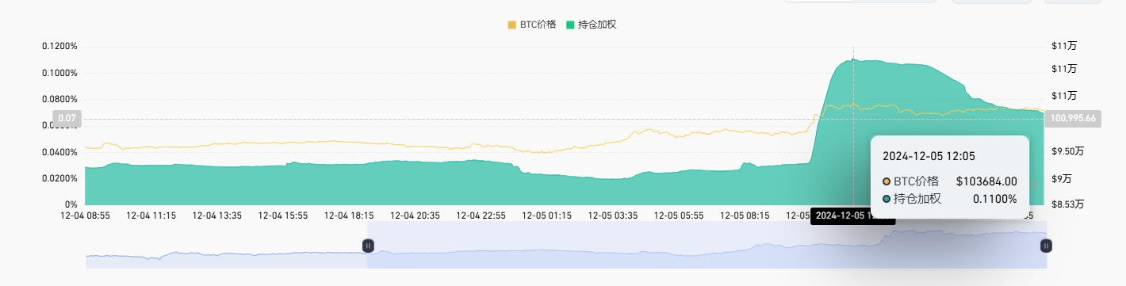Click the yellow BTC价格 dot in the tooltip
The image size is (1126, 286).
(x=887, y=181)
